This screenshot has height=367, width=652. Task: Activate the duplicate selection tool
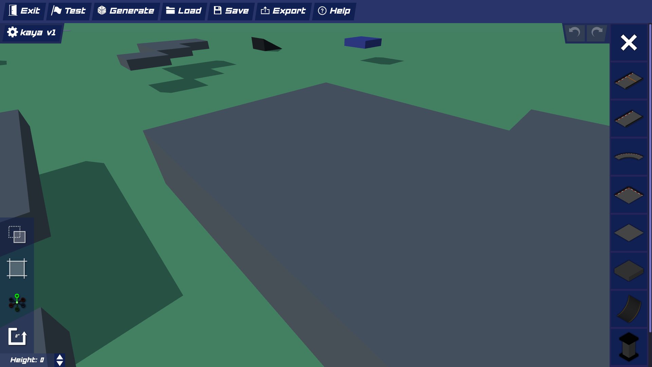click(x=17, y=234)
